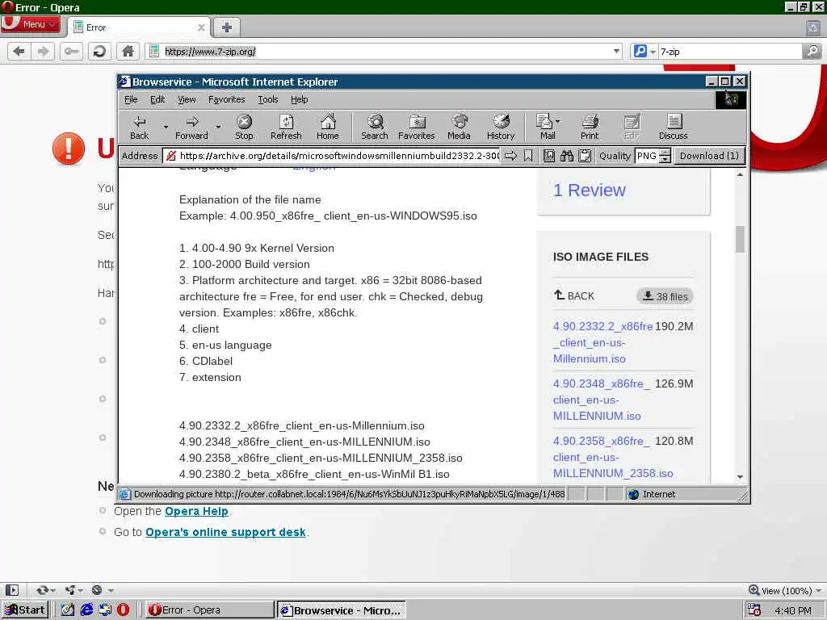
Task: Open Opera's View zoom dropdown
Action: pos(819,590)
